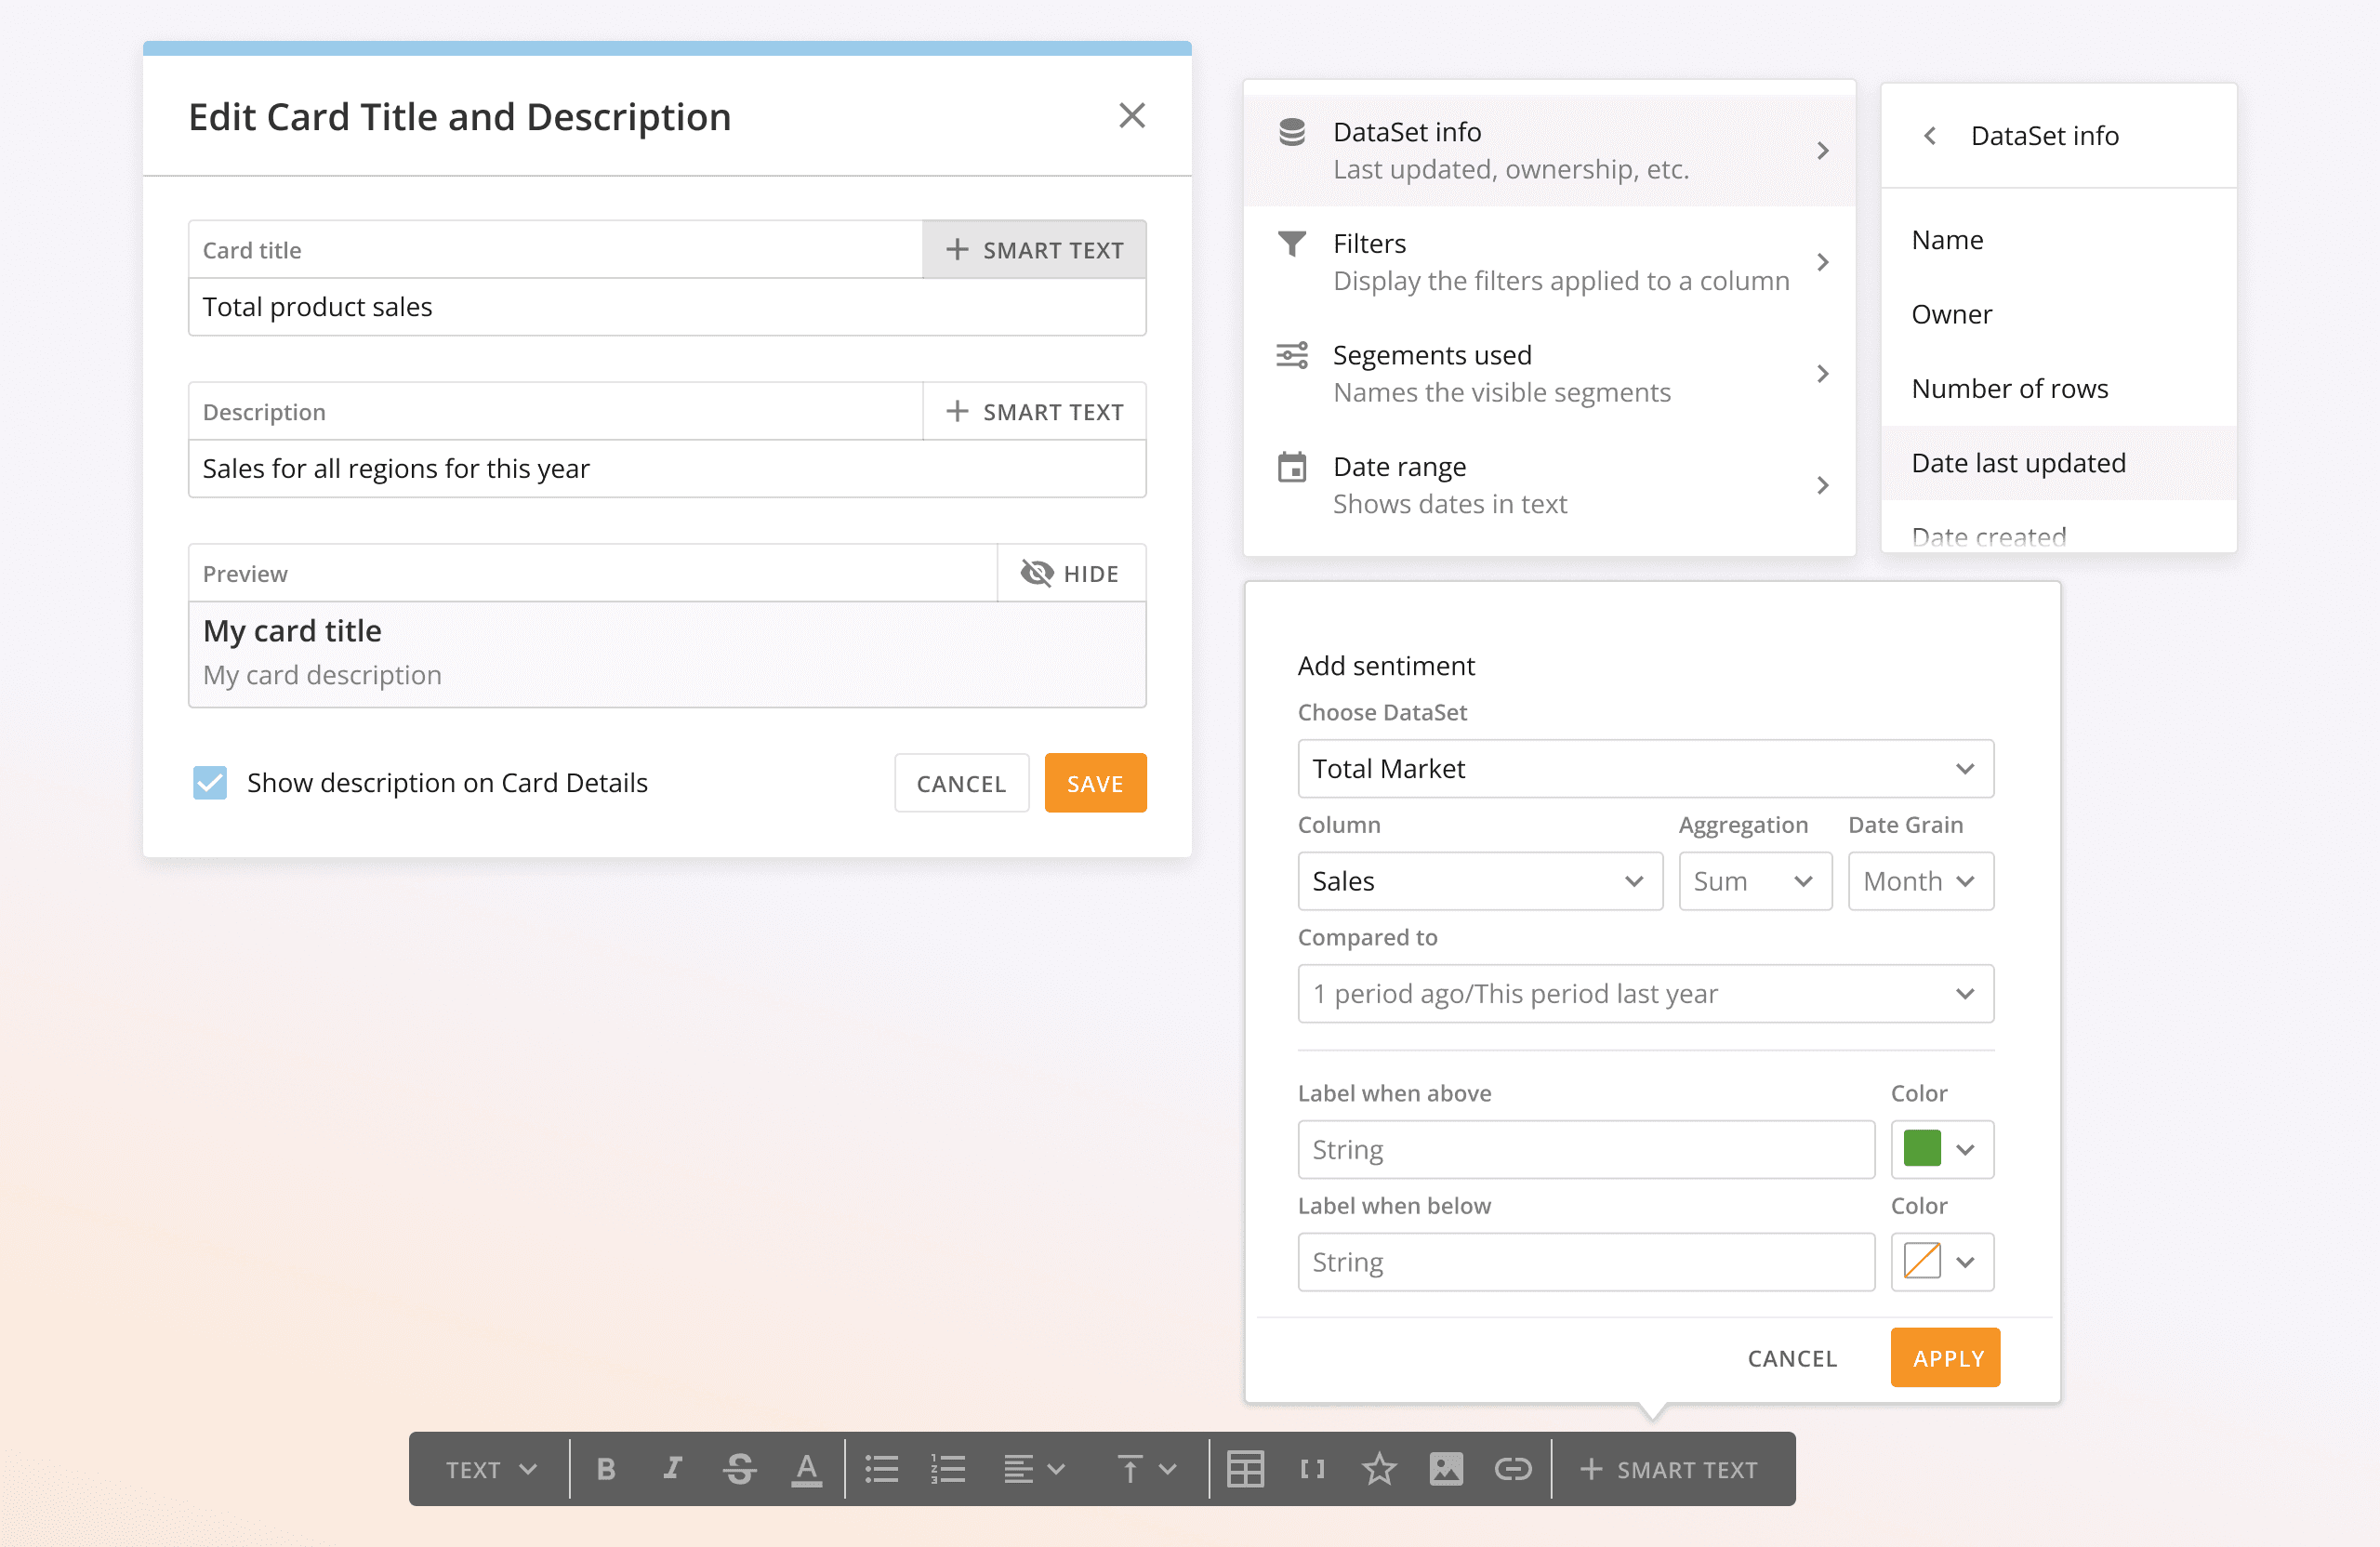The width and height of the screenshot is (2380, 1547).
Task: Click the brackets icon in toolbar
Action: click(1312, 1468)
